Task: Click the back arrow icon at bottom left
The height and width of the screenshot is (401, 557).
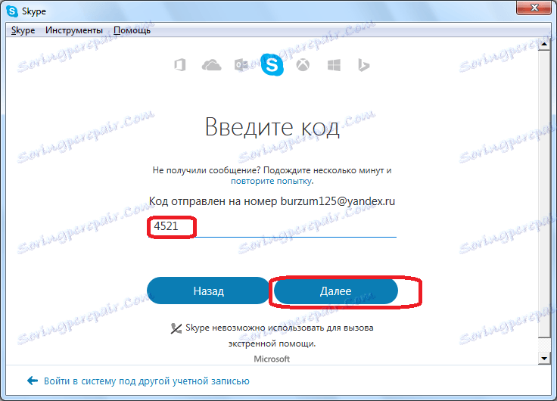Action: 33,381
